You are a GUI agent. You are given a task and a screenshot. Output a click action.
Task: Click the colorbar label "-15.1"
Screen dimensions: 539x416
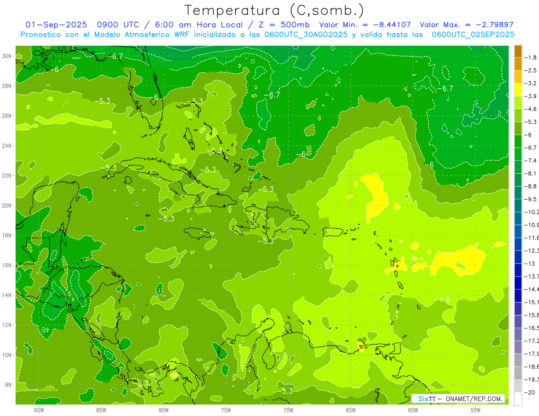531,302
